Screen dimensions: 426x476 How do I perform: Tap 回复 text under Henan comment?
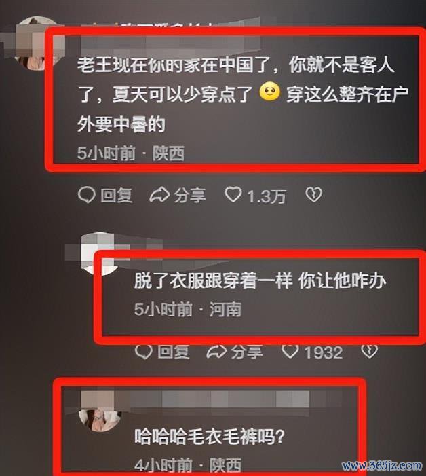click(x=174, y=352)
